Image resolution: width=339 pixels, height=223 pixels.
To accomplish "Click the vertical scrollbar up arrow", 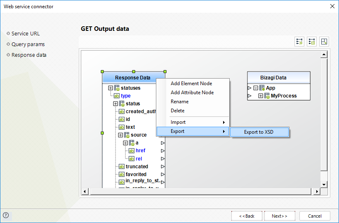I will click(324, 54).
